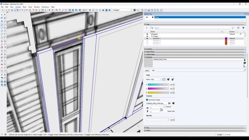Screen dimensions: 249x140
Task: Open the File menu
Action: (2, 7)
